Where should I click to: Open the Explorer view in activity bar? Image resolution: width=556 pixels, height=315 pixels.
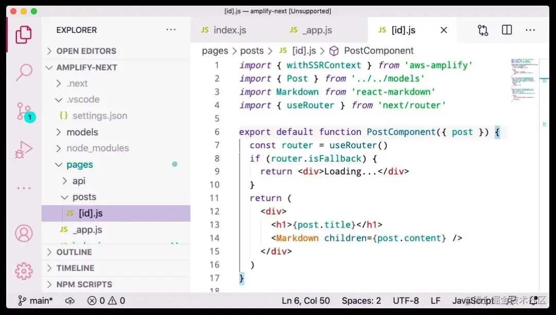(24, 34)
